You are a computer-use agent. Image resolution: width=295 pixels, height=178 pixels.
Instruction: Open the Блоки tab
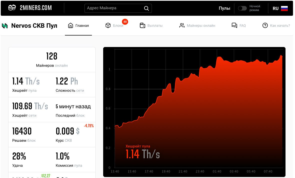pyautogui.click(x=114, y=25)
